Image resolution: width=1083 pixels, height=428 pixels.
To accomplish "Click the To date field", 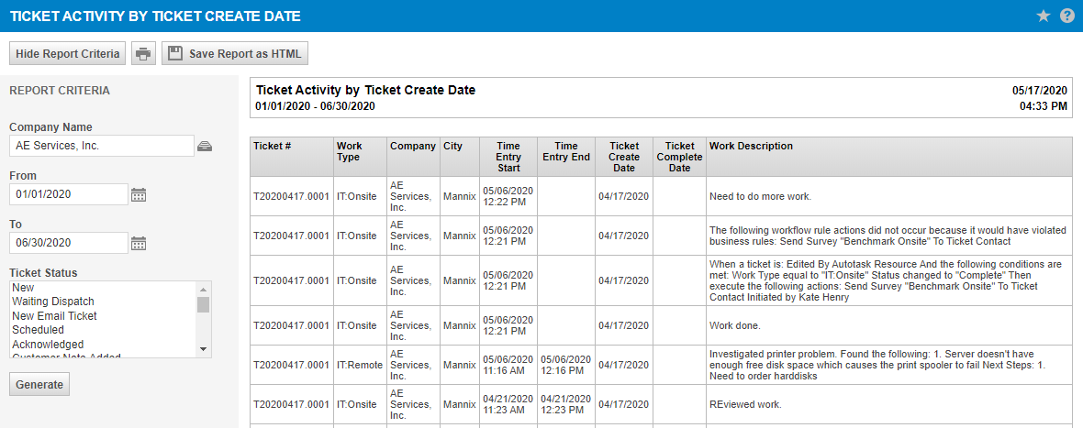I will (68, 243).
